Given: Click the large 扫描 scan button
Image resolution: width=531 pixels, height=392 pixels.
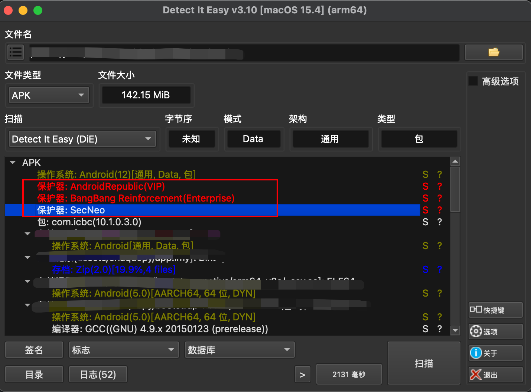Looking at the screenshot, I should [424, 363].
